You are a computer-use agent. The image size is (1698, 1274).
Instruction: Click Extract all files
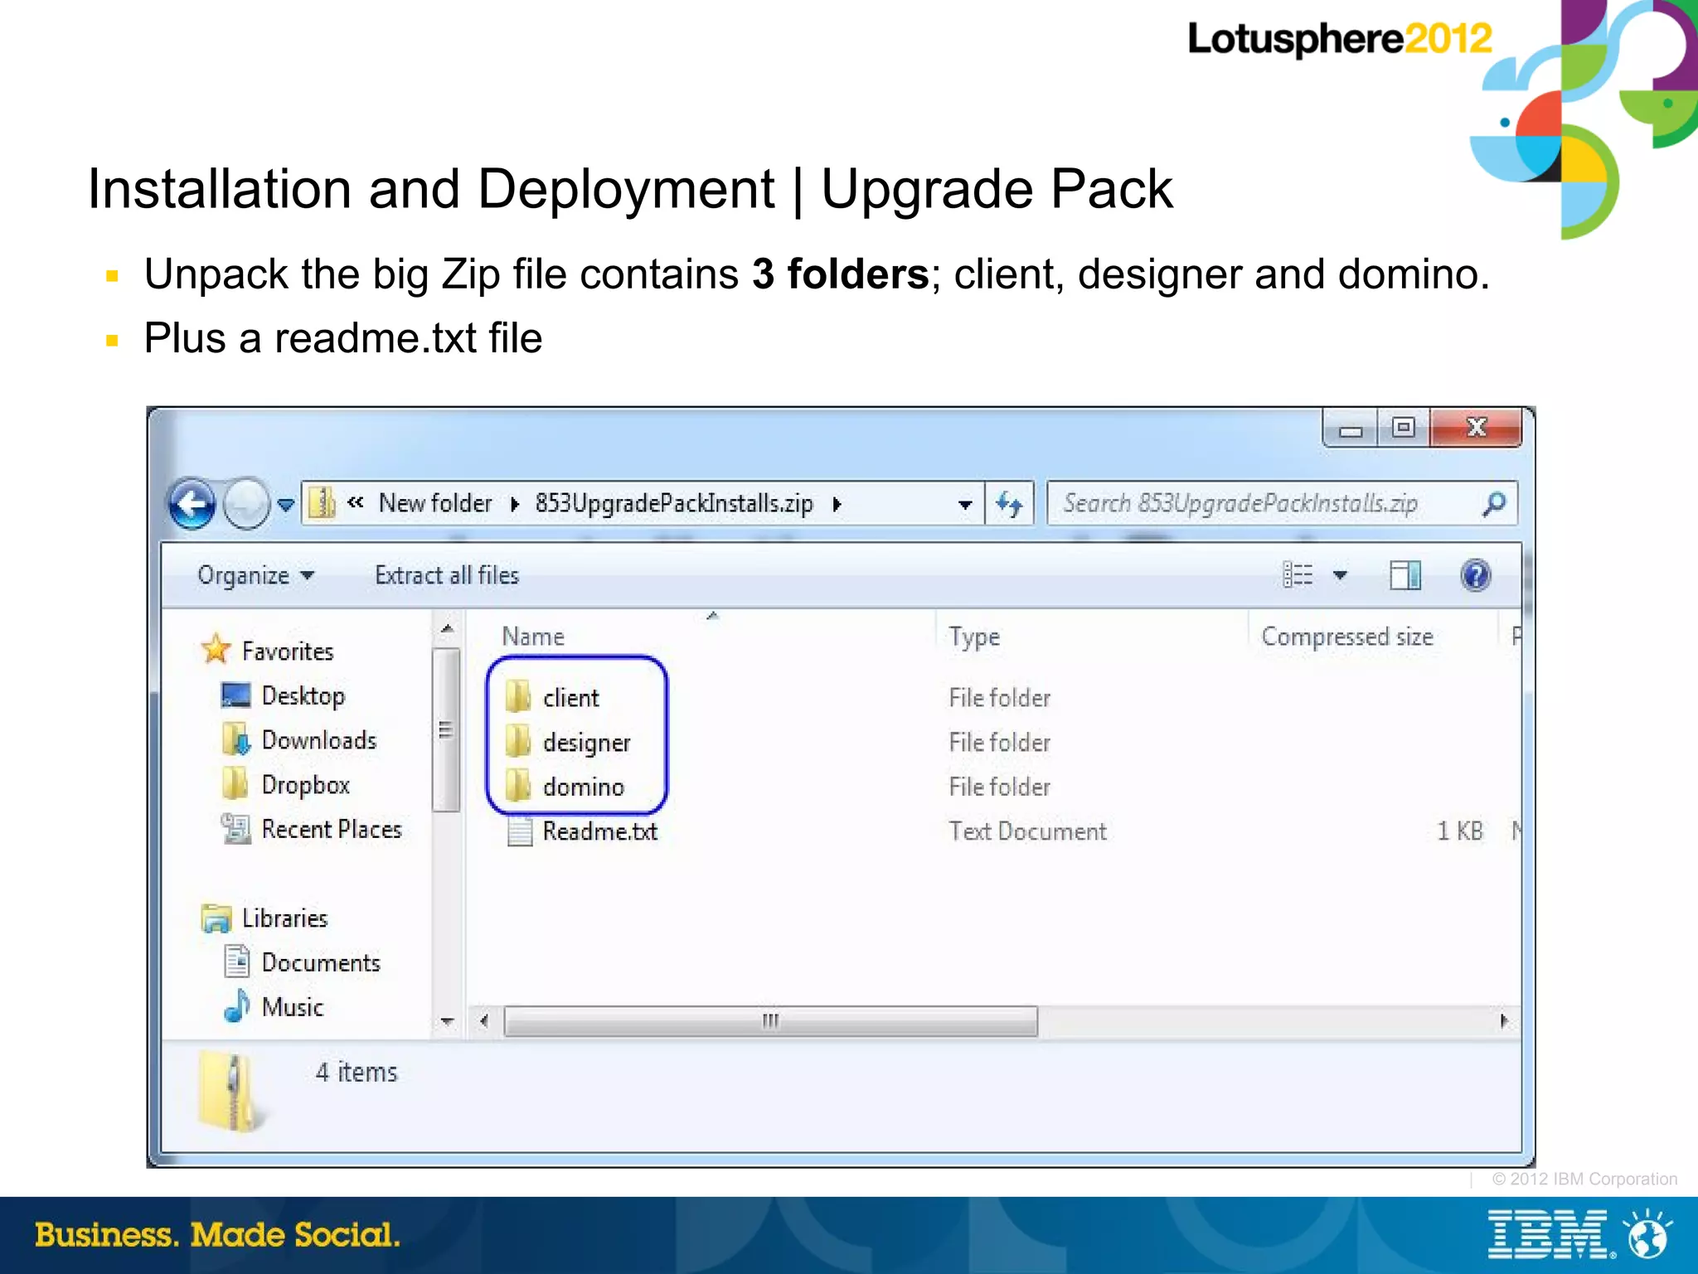pyautogui.click(x=447, y=575)
